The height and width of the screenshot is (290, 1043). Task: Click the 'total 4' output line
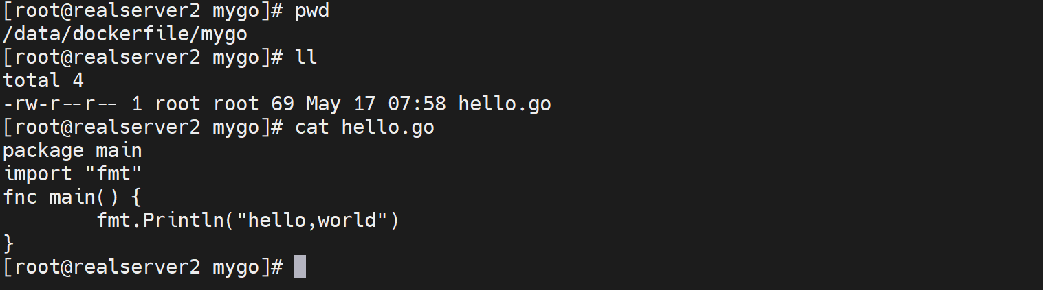coord(43,81)
